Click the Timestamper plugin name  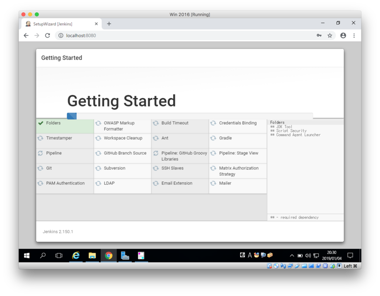tap(59, 138)
